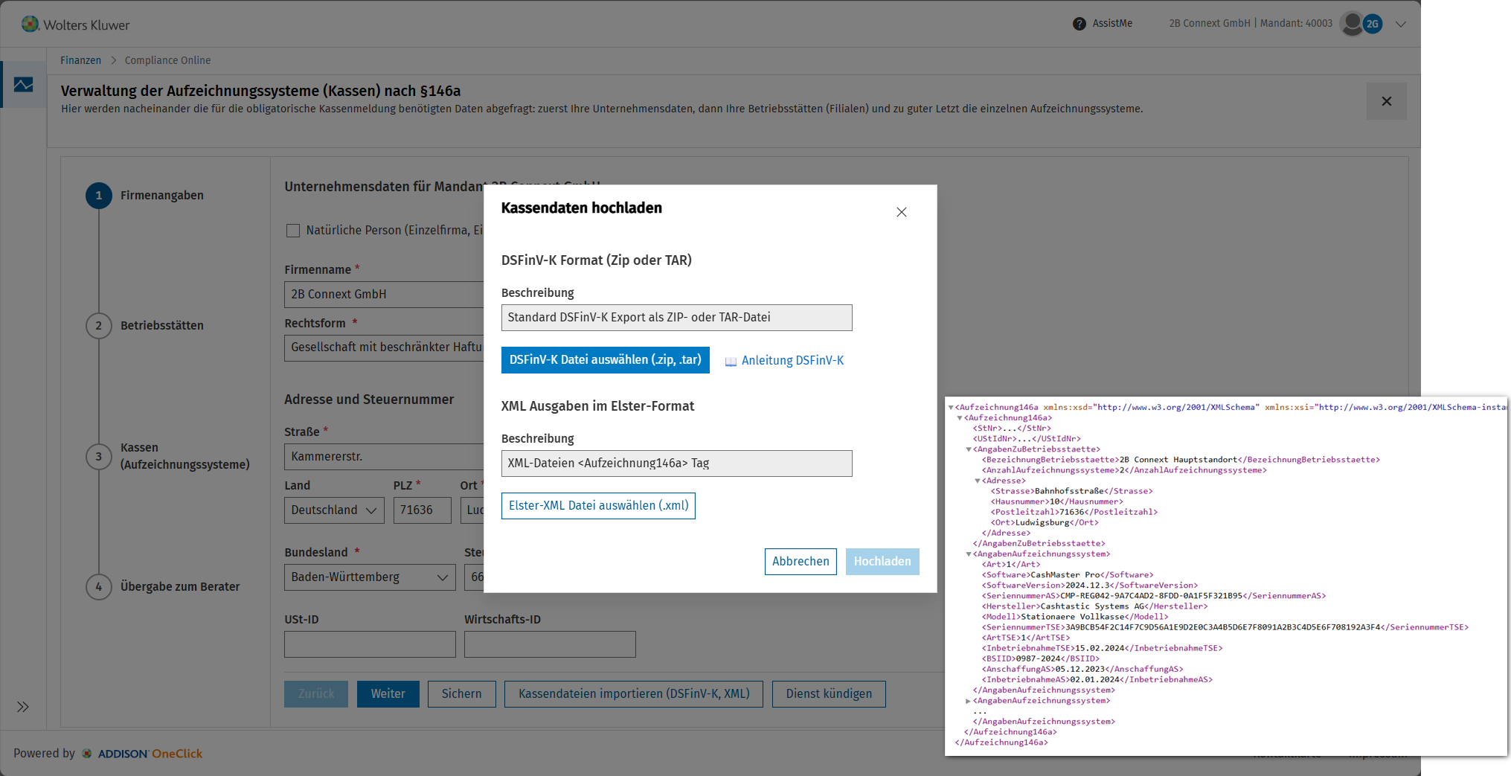Image resolution: width=1511 pixels, height=776 pixels.
Task: Click the Wolters Kluwer logo icon
Action: (x=30, y=24)
